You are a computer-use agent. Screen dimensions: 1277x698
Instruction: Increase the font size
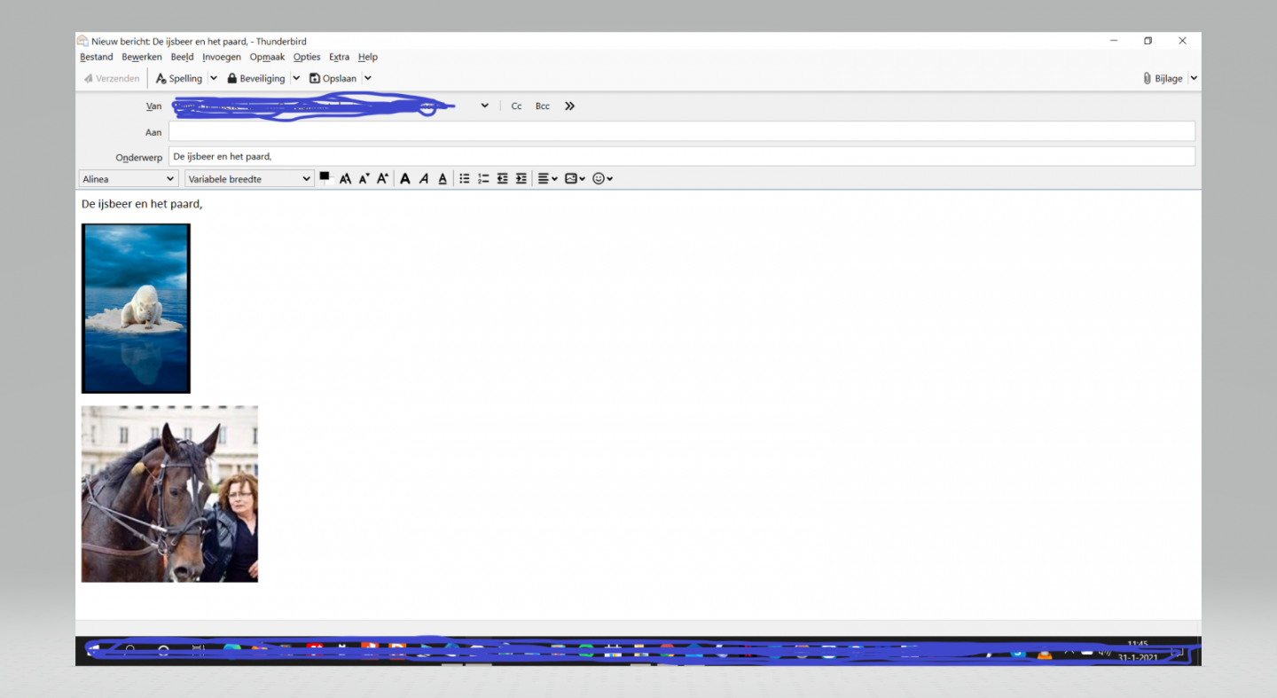(x=382, y=178)
